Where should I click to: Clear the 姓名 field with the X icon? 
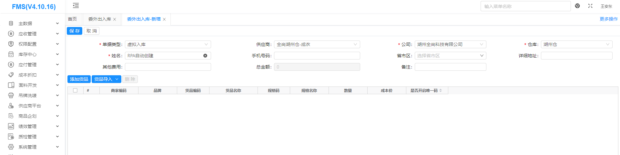pos(205,56)
